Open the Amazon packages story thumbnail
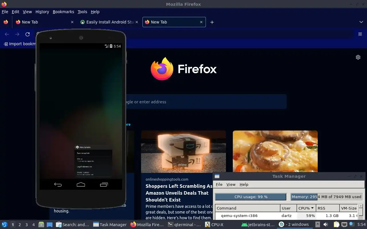 pyautogui.click(x=183, y=151)
